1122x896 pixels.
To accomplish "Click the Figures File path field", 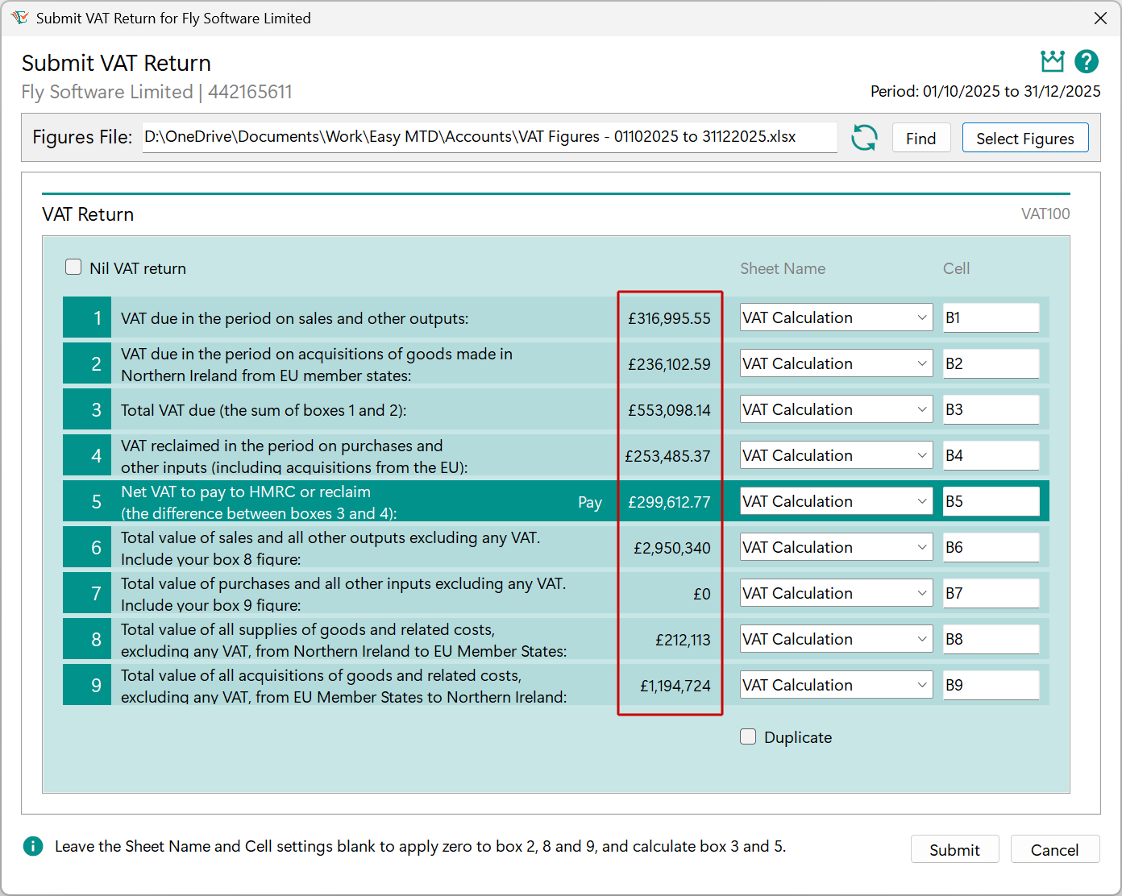I will (490, 137).
